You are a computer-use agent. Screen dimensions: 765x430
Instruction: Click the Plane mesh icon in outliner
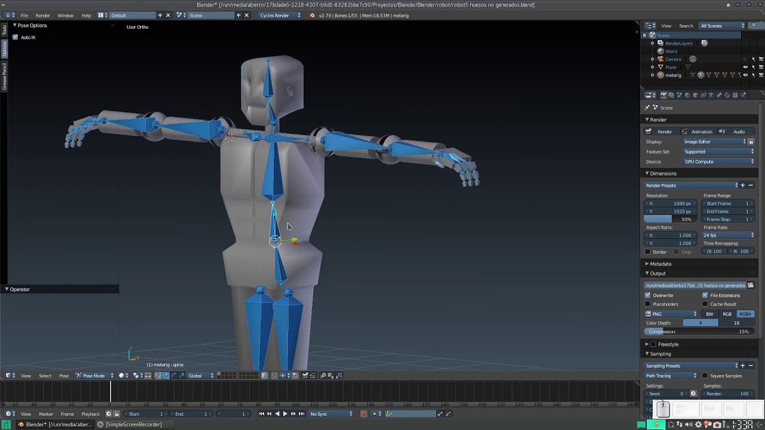pos(660,67)
